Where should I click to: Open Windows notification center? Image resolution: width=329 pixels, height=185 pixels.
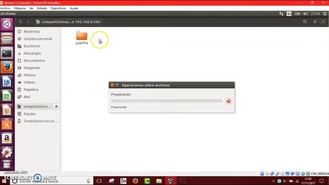(x=321, y=181)
